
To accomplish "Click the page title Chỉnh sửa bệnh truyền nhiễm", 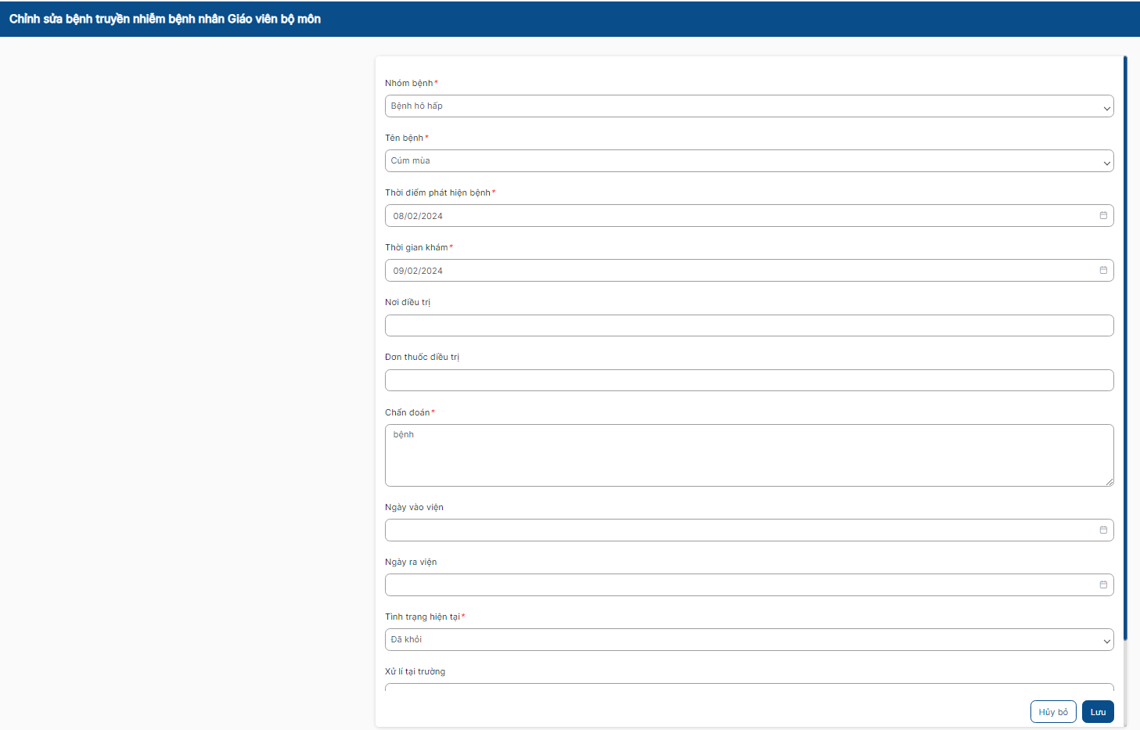I will 165,19.
